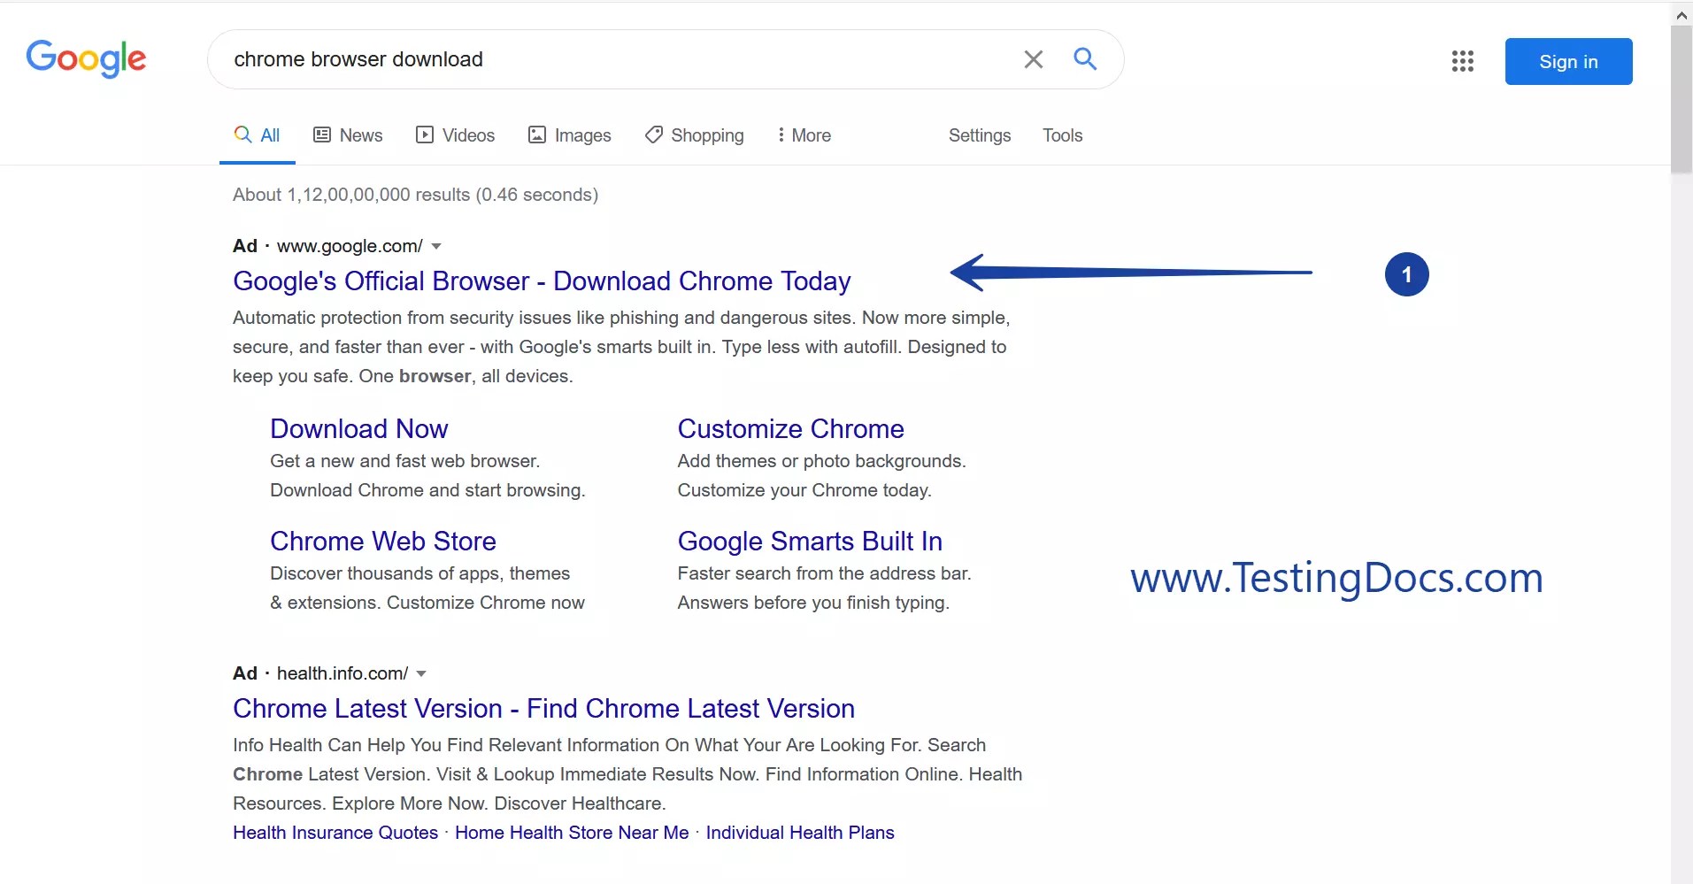The height and width of the screenshot is (884, 1693).
Task: Open the Google apps grid icon
Action: 1462,61
